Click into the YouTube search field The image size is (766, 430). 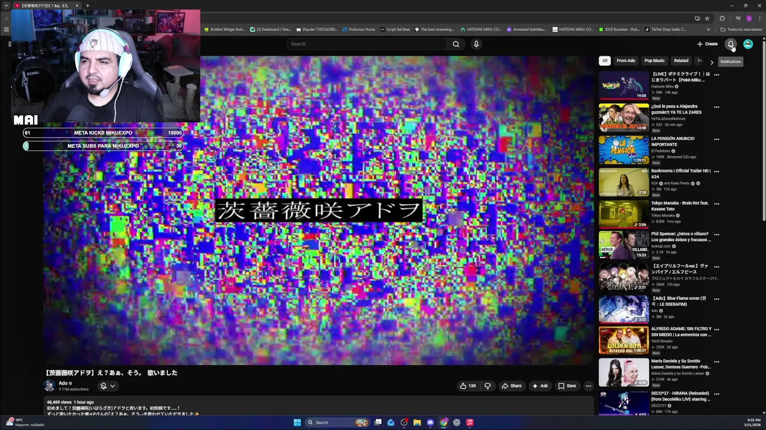(366, 44)
